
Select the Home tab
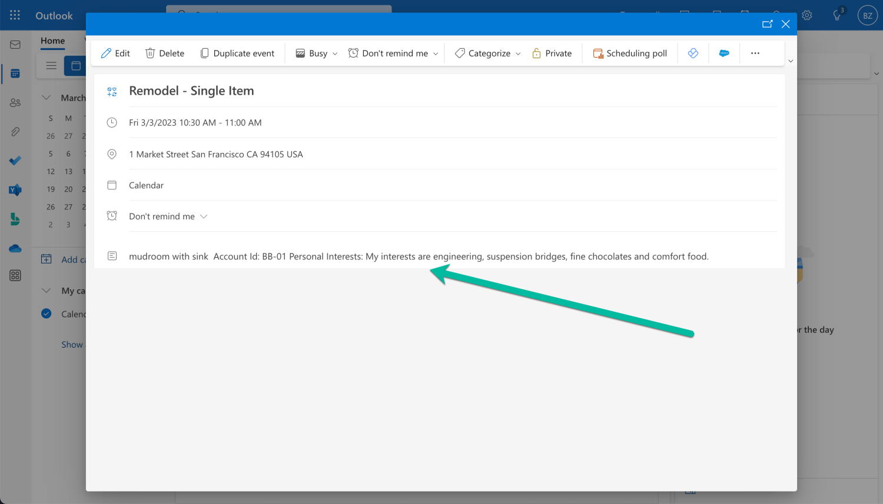click(53, 41)
